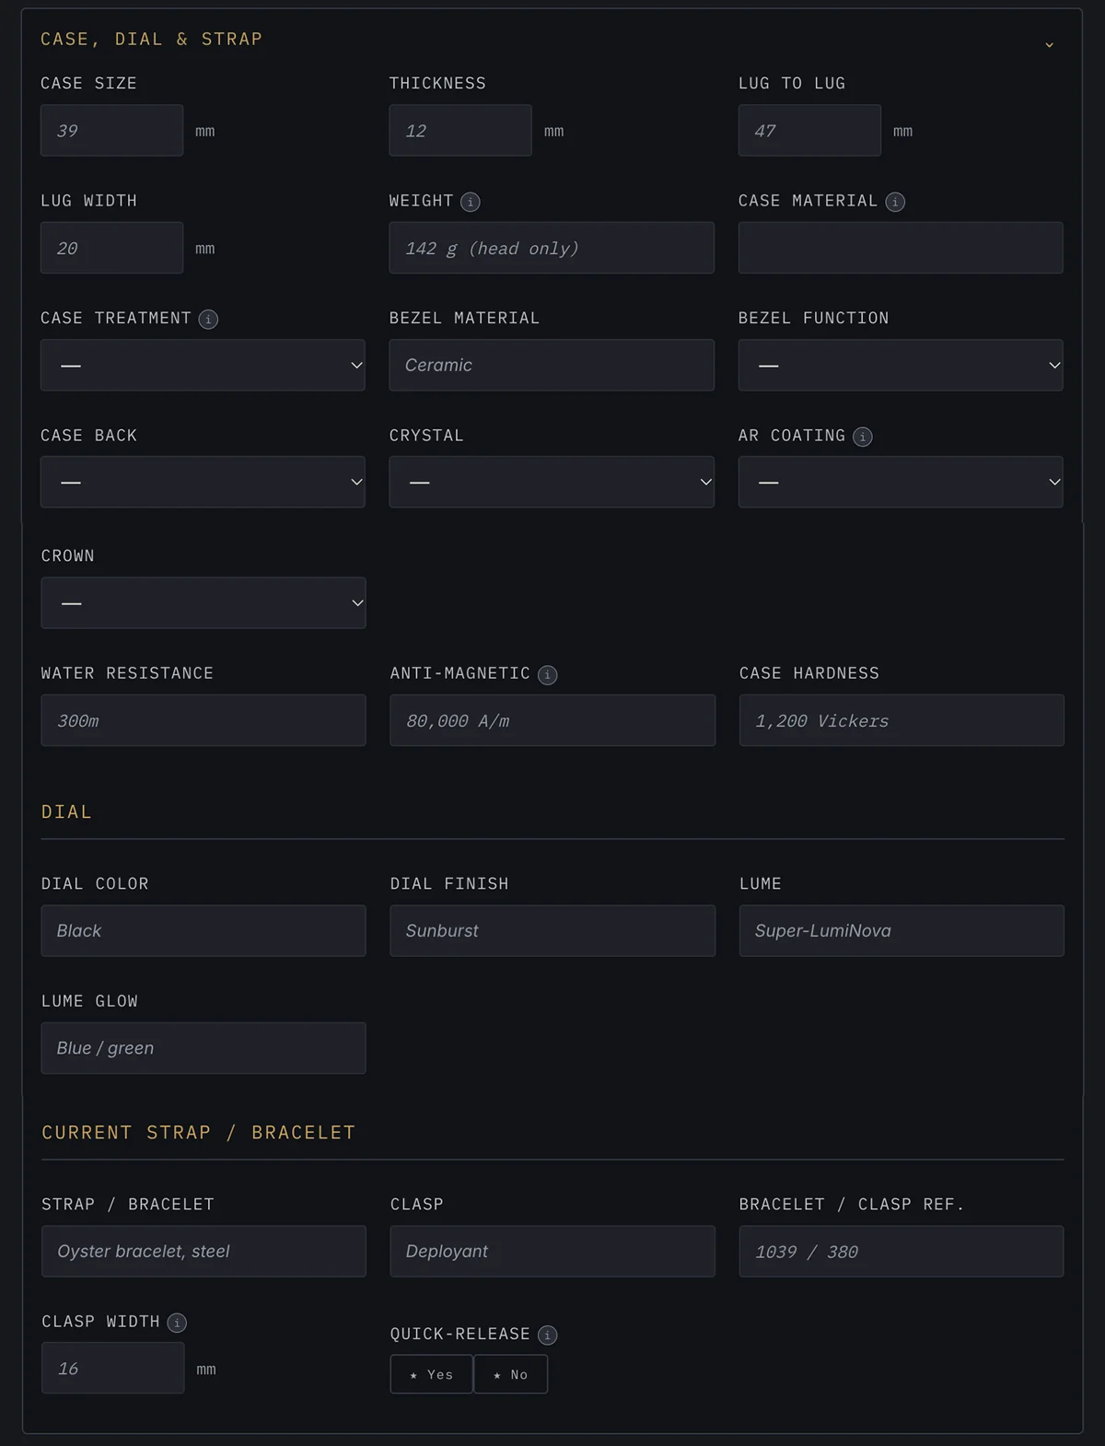Select No for Quick-Release
Viewport: 1105px width, 1446px height.
coord(511,1374)
